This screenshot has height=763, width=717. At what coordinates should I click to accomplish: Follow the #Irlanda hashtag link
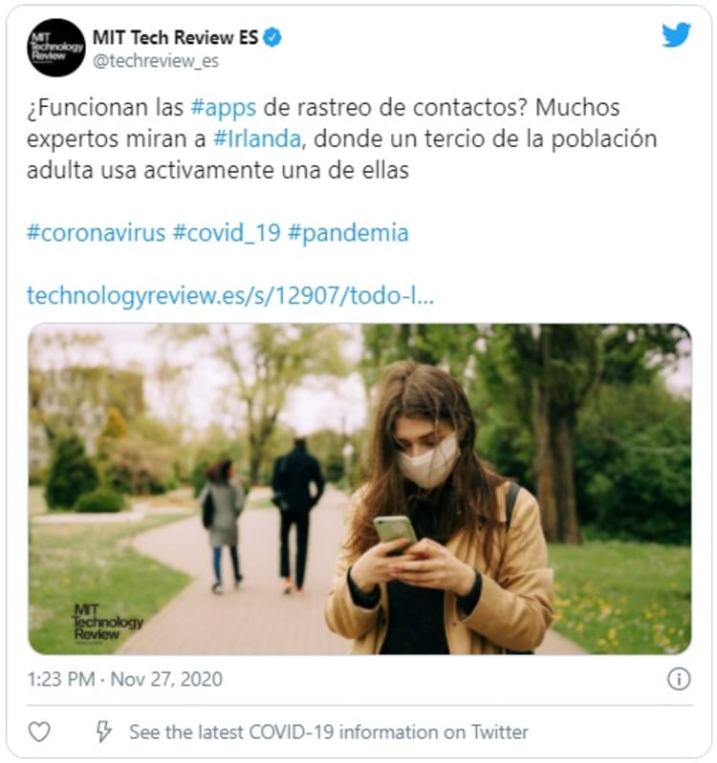pos(257,138)
